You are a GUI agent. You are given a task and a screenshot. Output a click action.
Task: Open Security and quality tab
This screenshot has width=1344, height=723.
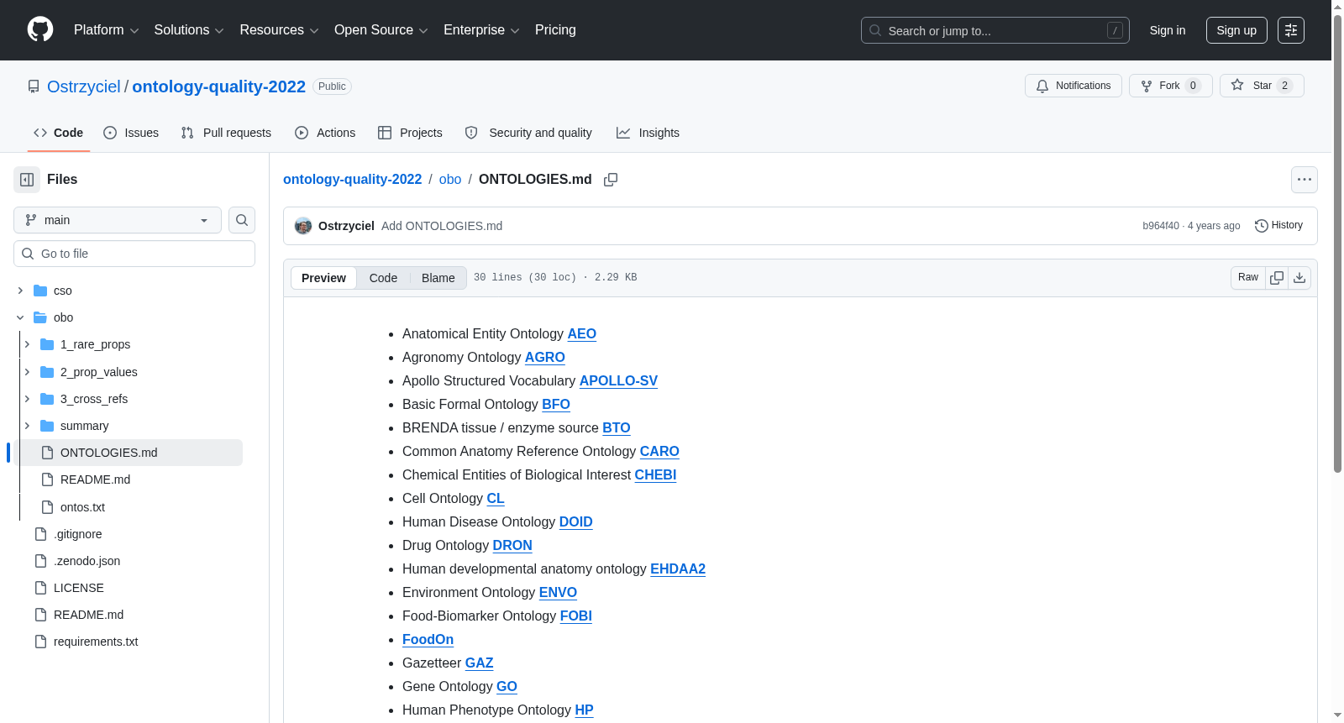[x=528, y=133]
